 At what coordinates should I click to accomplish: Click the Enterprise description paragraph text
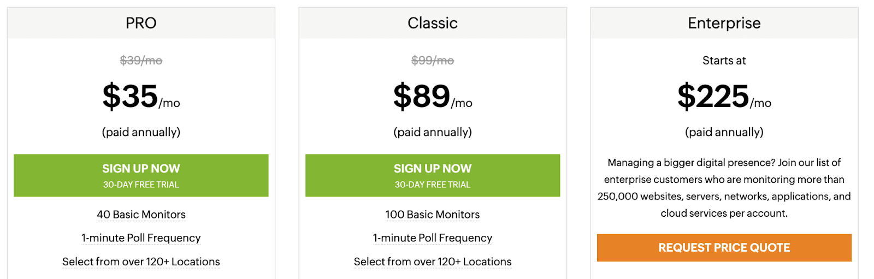click(x=724, y=188)
